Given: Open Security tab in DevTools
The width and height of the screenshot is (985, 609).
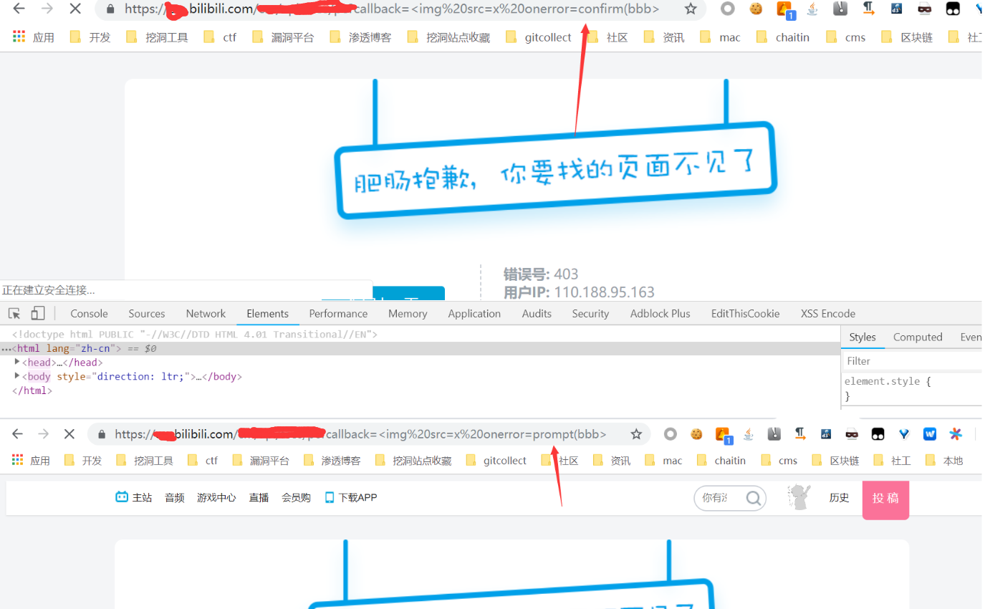Looking at the screenshot, I should click(590, 313).
